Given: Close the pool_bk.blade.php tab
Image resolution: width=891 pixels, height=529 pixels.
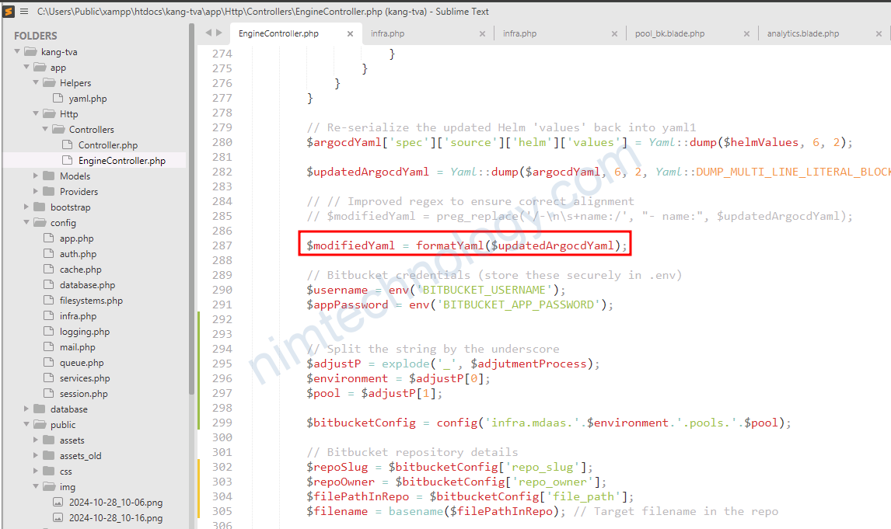Looking at the screenshot, I should click(x=746, y=34).
